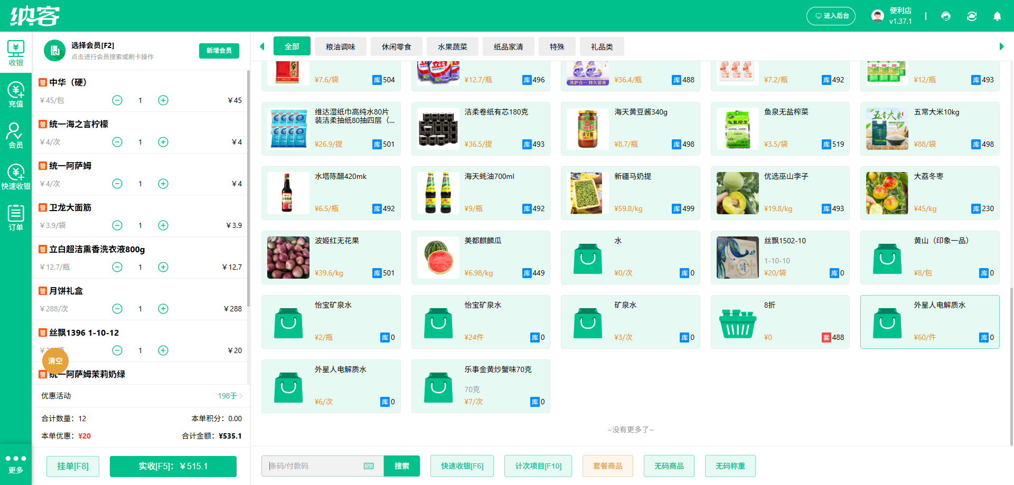
Task: Decrease quantity of 卫龙大面筋
Action: (x=117, y=225)
